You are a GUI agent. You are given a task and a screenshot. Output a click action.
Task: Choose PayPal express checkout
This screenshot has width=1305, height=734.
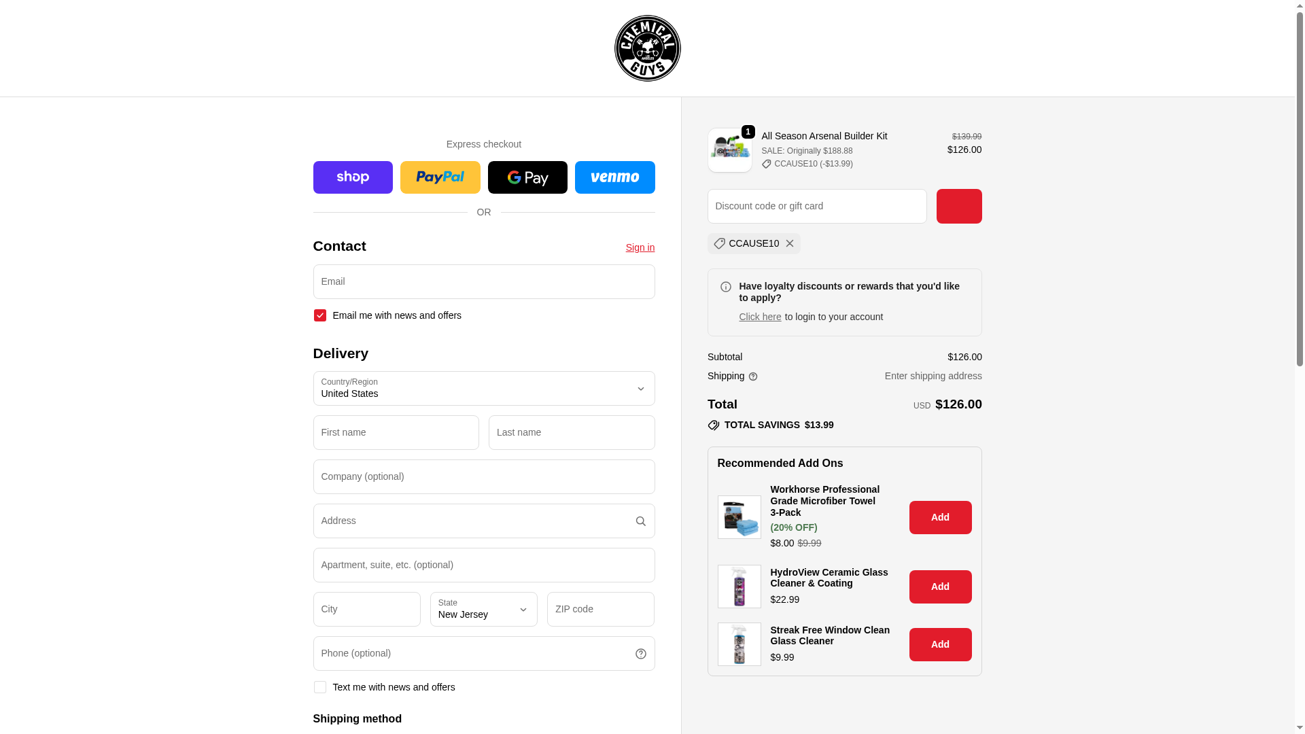click(440, 177)
